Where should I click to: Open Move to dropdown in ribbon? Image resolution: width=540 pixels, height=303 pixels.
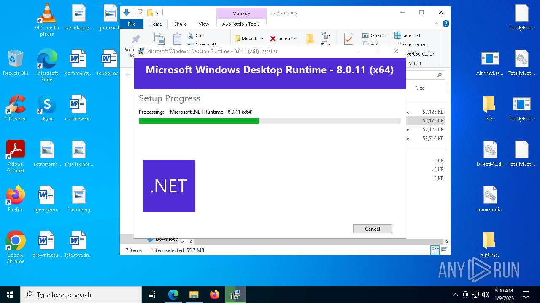tap(249, 39)
